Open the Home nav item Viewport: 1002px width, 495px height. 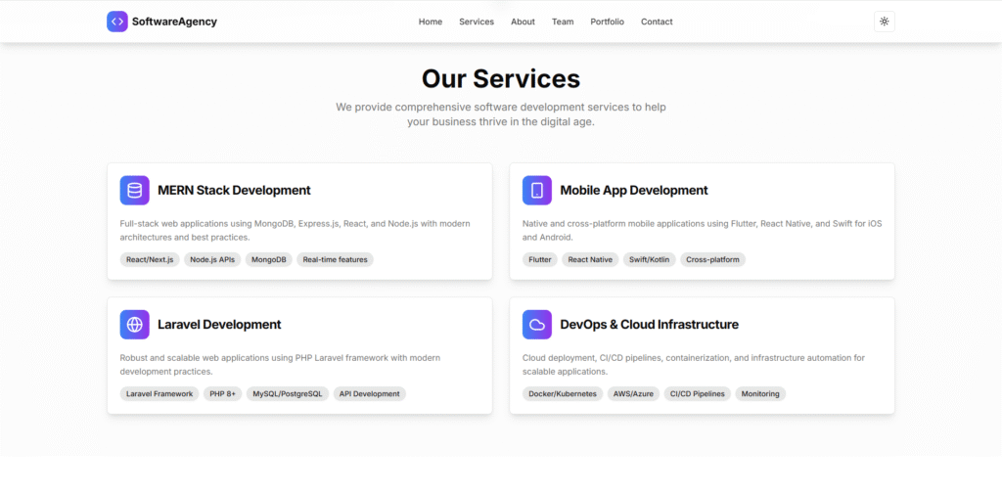click(431, 22)
